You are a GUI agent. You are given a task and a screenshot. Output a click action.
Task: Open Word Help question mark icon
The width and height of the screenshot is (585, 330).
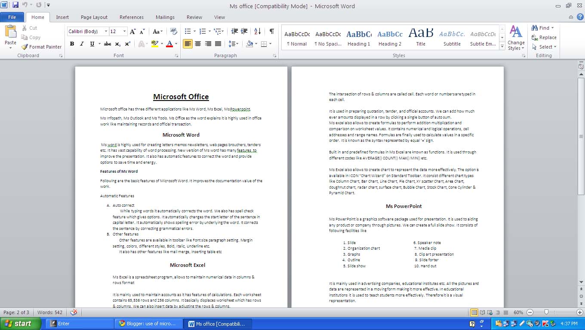(x=580, y=17)
